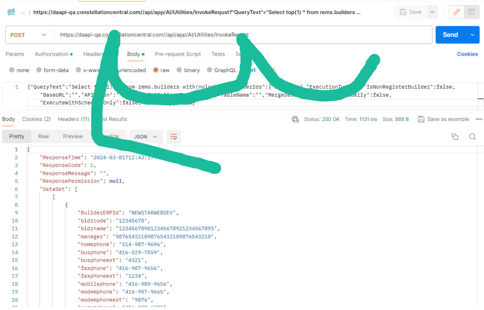Viewport: 484px width, 310px height.
Task: Open the POST method dropdown
Action: 29,35
